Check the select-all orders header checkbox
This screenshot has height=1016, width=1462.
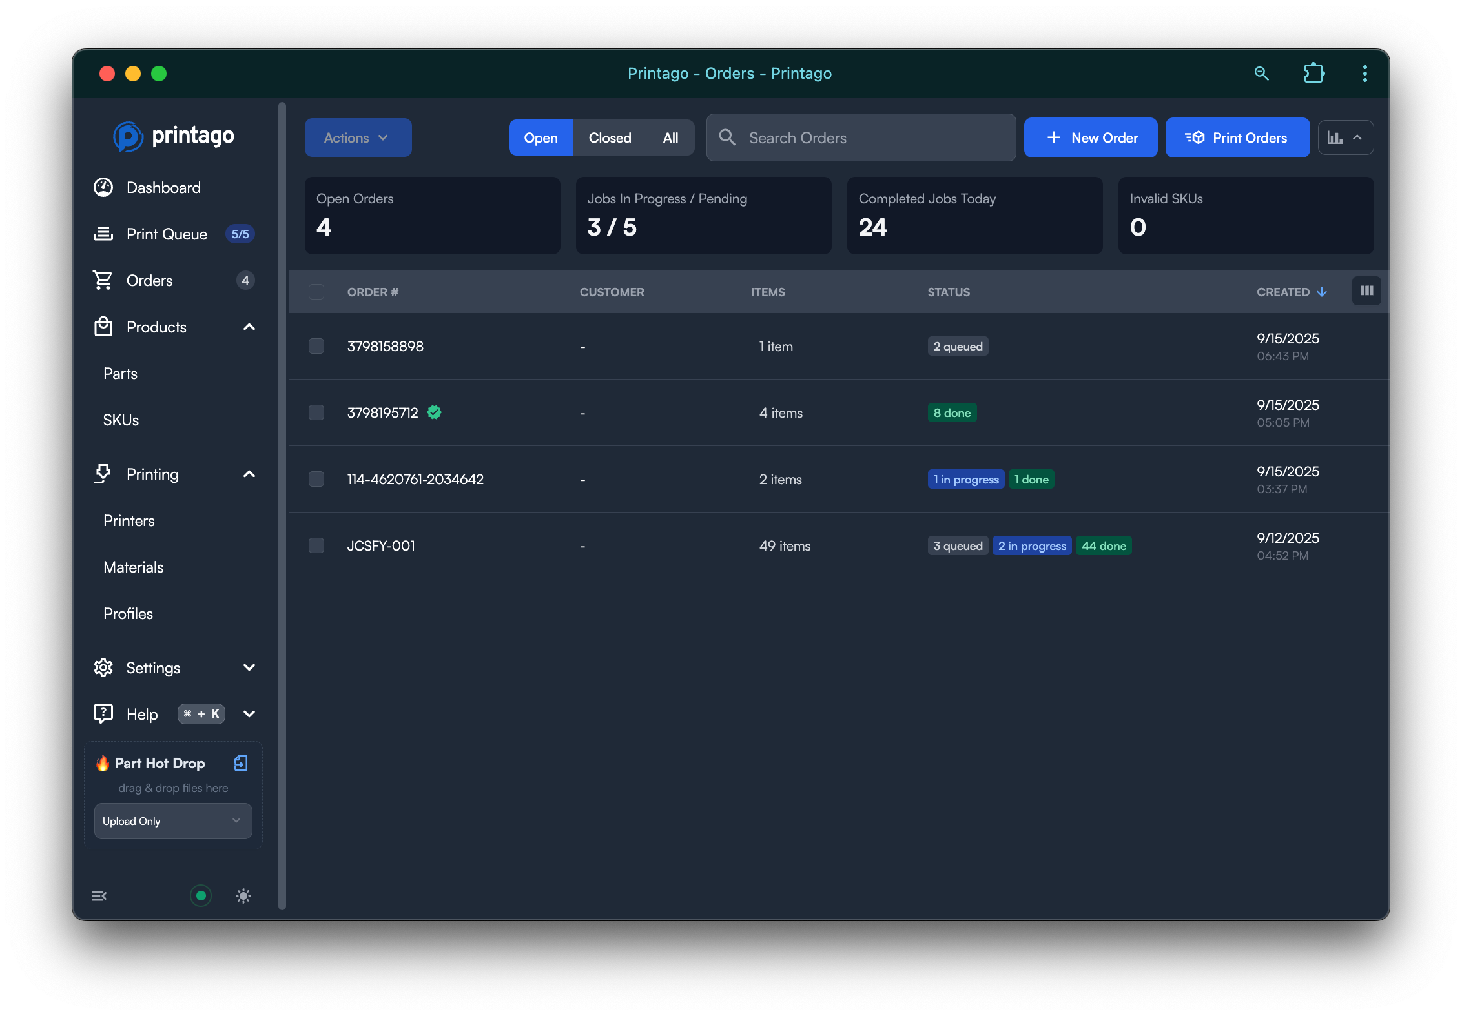[316, 292]
